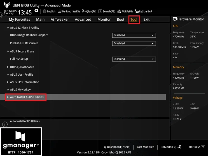Expand ASUS MyHotkey entry
The image size is (208, 156).
click(x=20, y=90)
